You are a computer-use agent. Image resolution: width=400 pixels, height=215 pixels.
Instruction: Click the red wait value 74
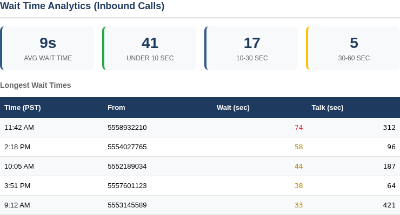coord(299,128)
